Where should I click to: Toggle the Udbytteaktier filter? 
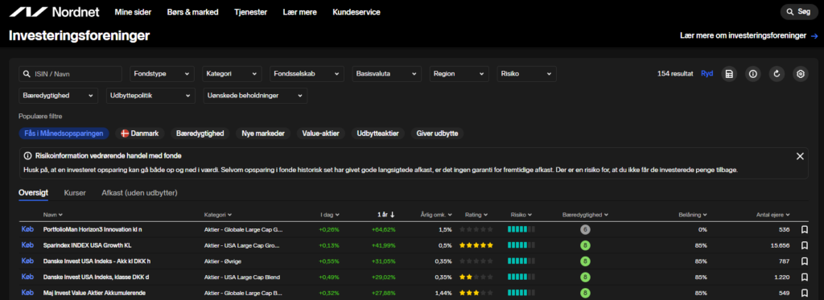tap(377, 134)
